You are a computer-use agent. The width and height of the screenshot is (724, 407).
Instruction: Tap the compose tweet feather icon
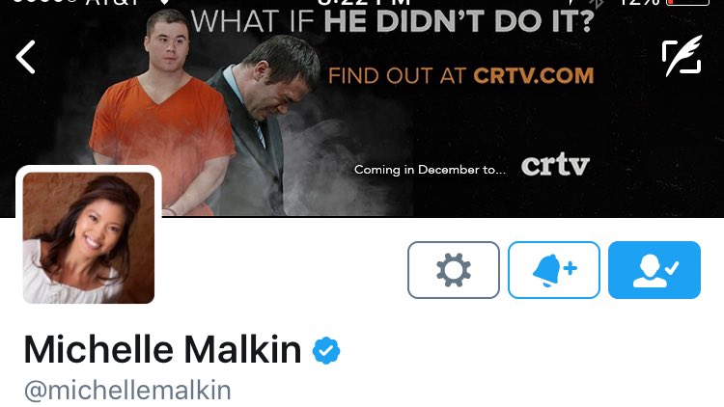(682, 56)
